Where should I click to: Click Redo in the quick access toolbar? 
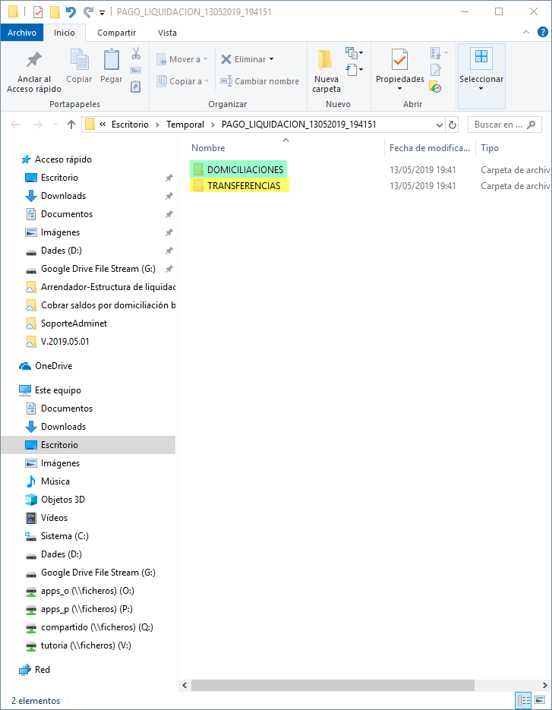click(88, 12)
